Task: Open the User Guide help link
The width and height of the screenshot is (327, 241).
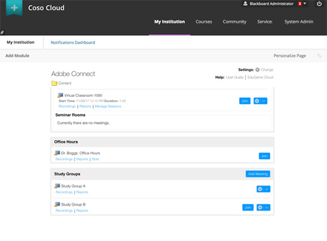Action: pos(234,77)
